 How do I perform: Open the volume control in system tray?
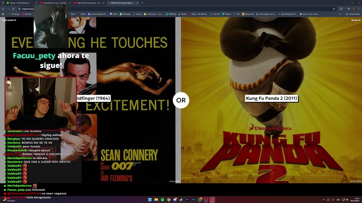click(x=347, y=200)
